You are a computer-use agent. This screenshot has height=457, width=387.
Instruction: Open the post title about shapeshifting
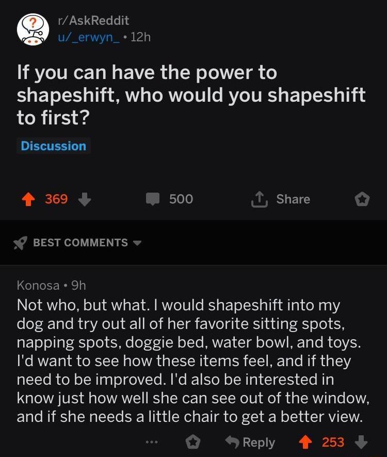191,96
